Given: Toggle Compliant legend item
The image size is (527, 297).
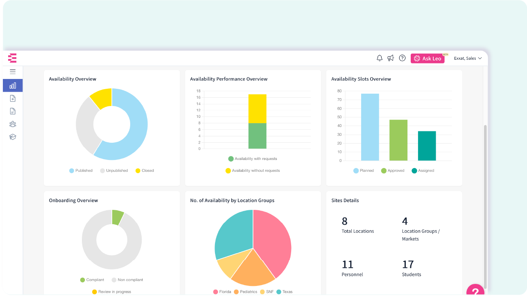Looking at the screenshot, I should 92,280.
